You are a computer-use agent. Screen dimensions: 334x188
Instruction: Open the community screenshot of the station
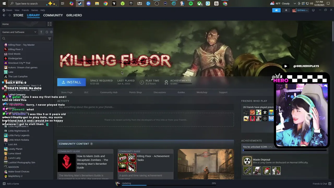(x=206, y=164)
